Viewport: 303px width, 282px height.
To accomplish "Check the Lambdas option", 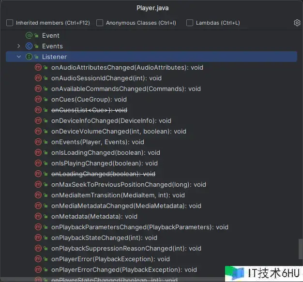I will 190,23.
